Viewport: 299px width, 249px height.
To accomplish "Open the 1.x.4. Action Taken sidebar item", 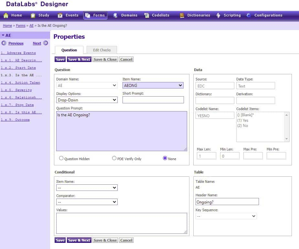I will pos(20,82).
